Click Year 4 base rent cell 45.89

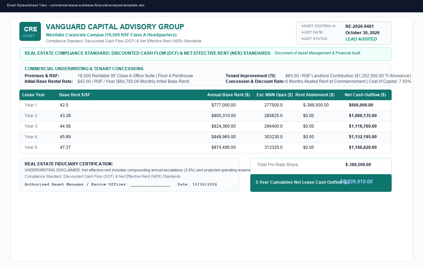[x=65, y=137]
